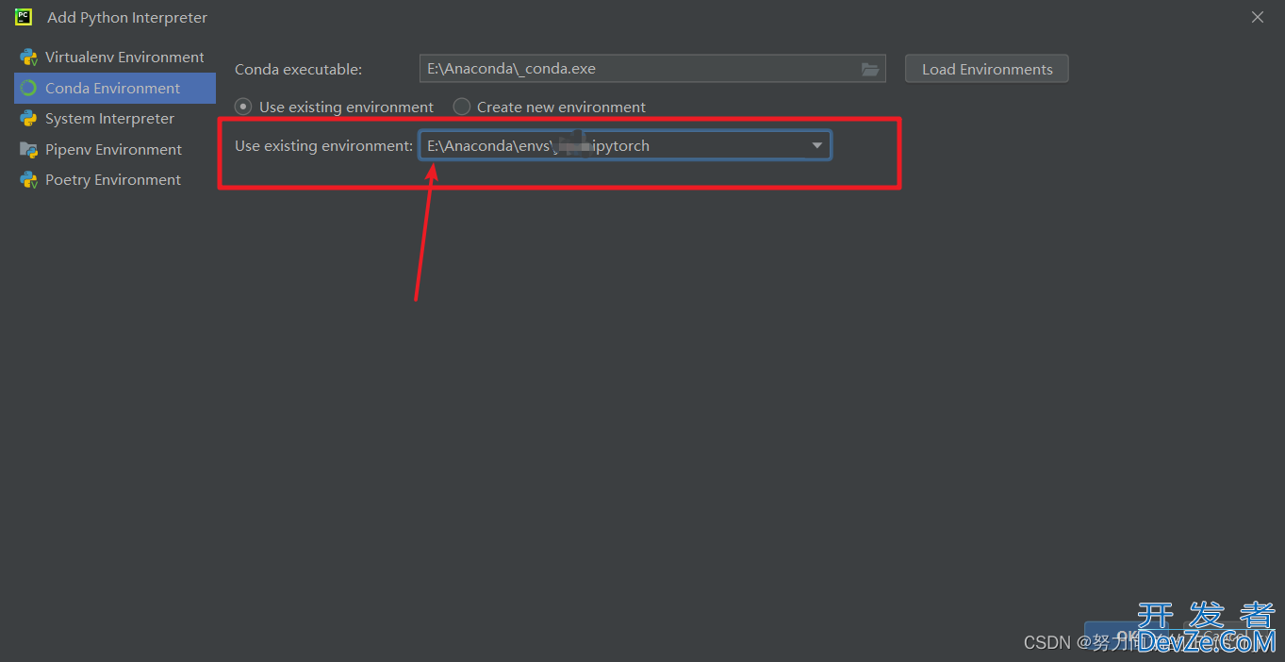
Task: Click the Poetry Environment Python icon
Action: tap(28, 180)
